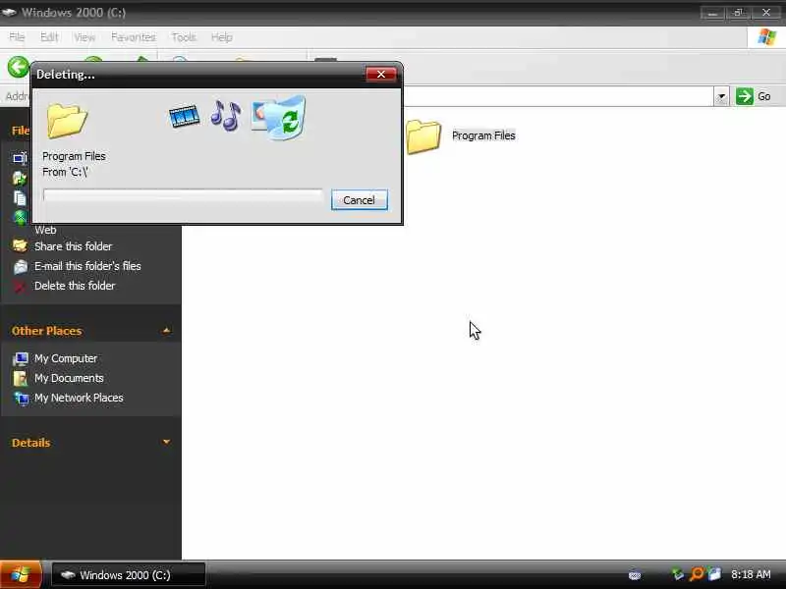Click Delete this folder
The height and width of the screenshot is (589, 786).
(75, 286)
